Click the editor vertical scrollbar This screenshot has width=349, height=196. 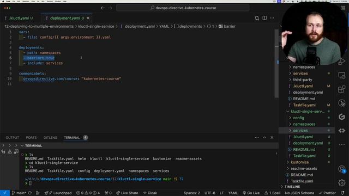point(276,63)
